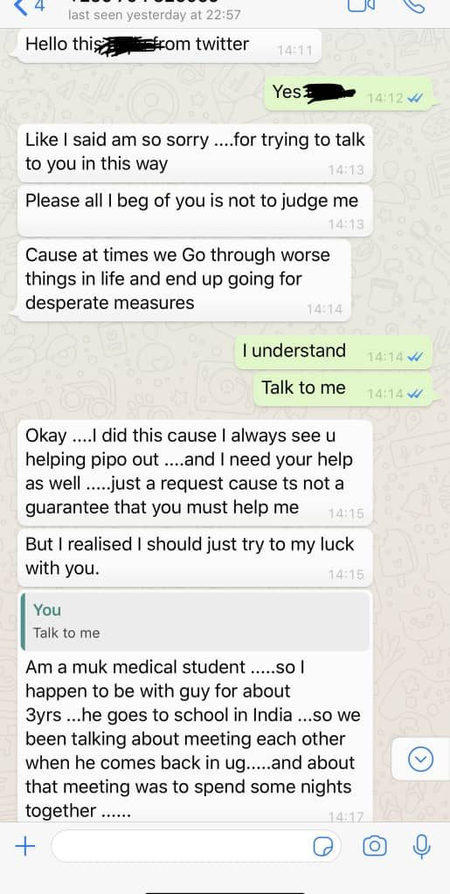Image resolution: width=450 pixels, height=894 pixels.
Task: Open the sticker picker icon
Action: pyautogui.click(x=323, y=846)
